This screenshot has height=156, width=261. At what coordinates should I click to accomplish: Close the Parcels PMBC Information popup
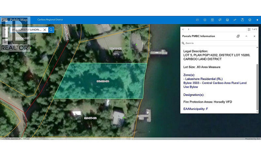tap(254, 36)
